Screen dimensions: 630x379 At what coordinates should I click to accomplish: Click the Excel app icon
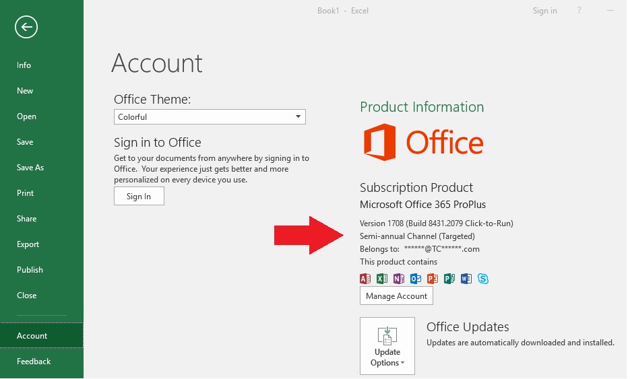coord(382,279)
